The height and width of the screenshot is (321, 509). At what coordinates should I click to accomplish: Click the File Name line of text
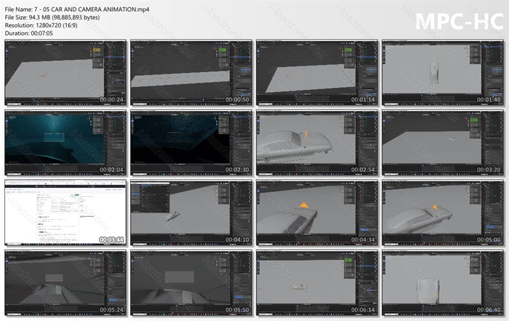pyautogui.click(x=77, y=9)
